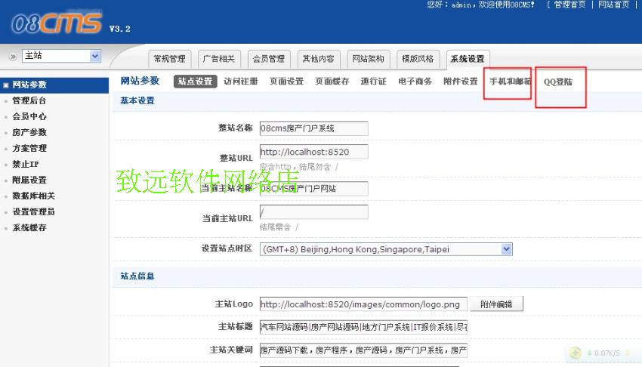Go to the 模版风格 tab

point(418,59)
